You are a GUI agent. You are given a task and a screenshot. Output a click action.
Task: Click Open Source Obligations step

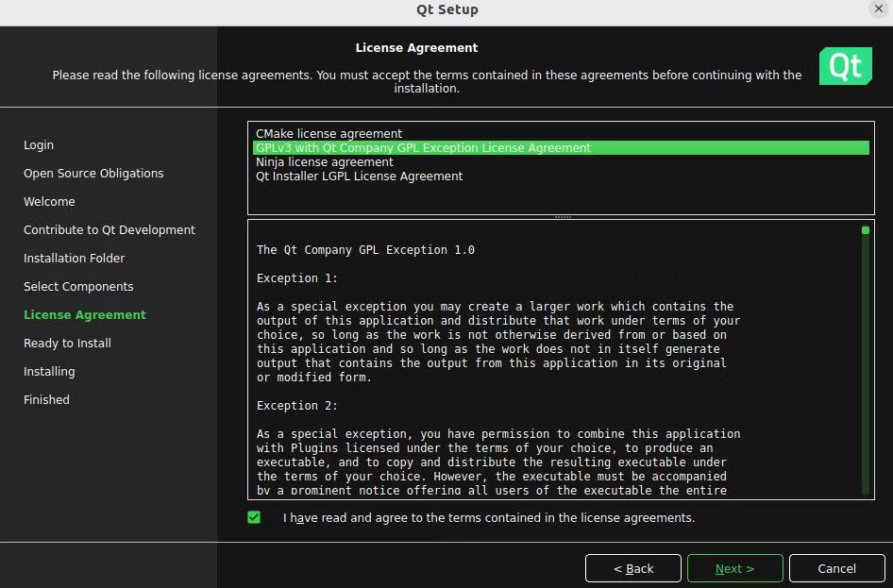[93, 174]
